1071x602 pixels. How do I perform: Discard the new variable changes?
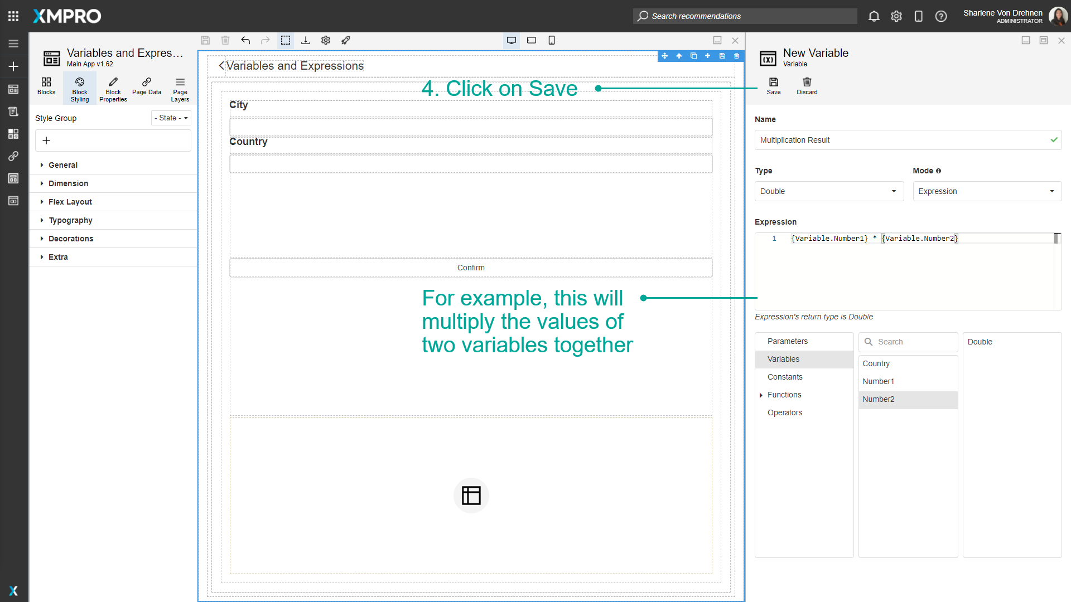point(807,86)
